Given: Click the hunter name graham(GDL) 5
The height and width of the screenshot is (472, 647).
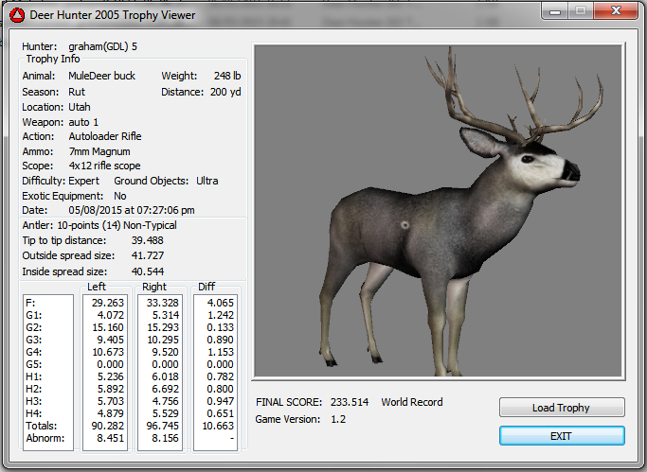Looking at the screenshot, I should (103, 46).
